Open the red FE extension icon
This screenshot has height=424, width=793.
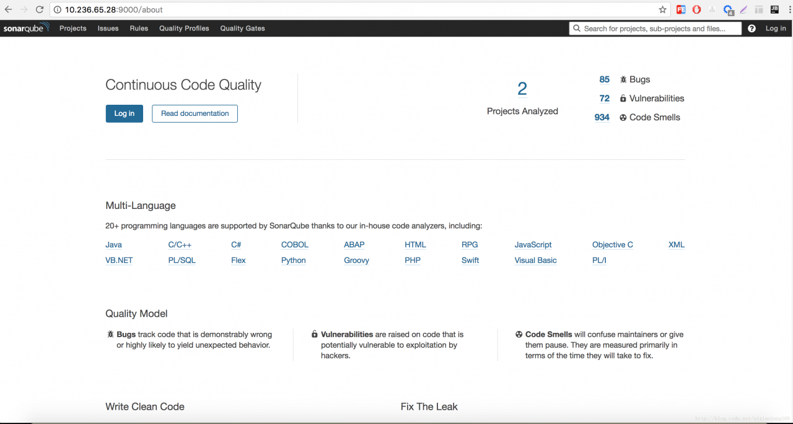click(x=681, y=10)
